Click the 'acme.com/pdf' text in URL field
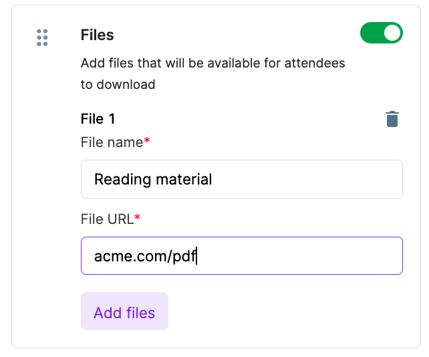 tap(145, 255)
